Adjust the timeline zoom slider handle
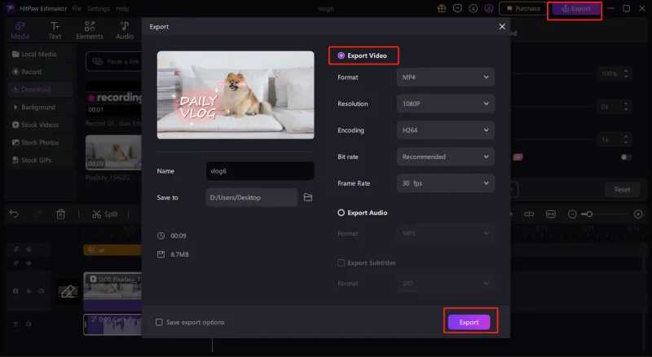652x357 pixels. pyautogui.click(x=589, y=214)
